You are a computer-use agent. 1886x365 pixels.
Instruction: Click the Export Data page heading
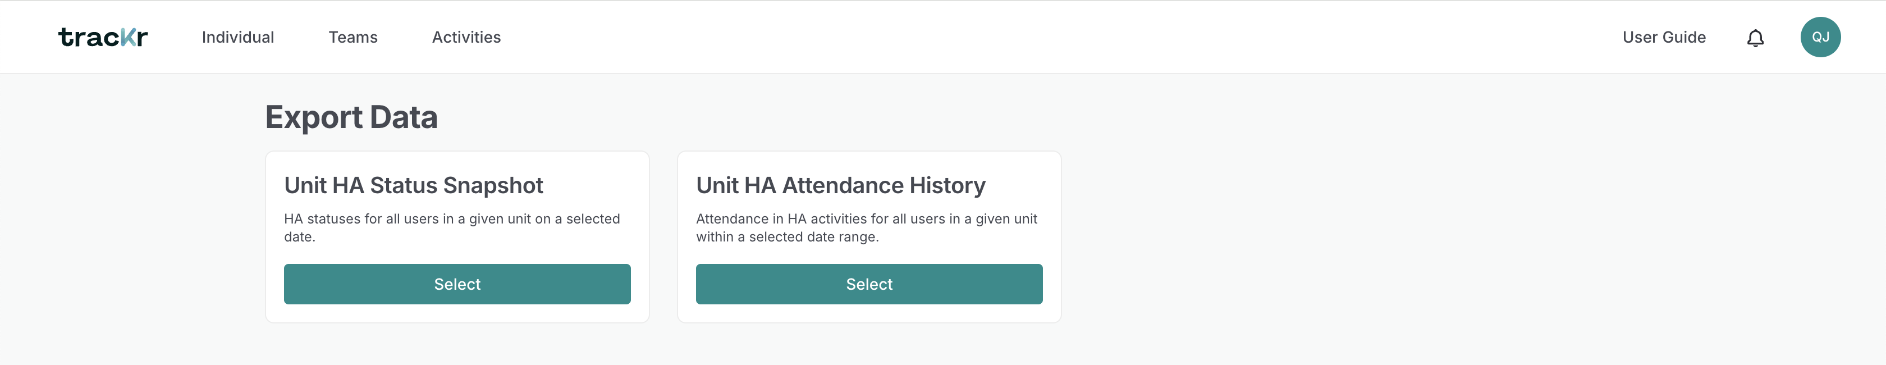pos(351,117)
